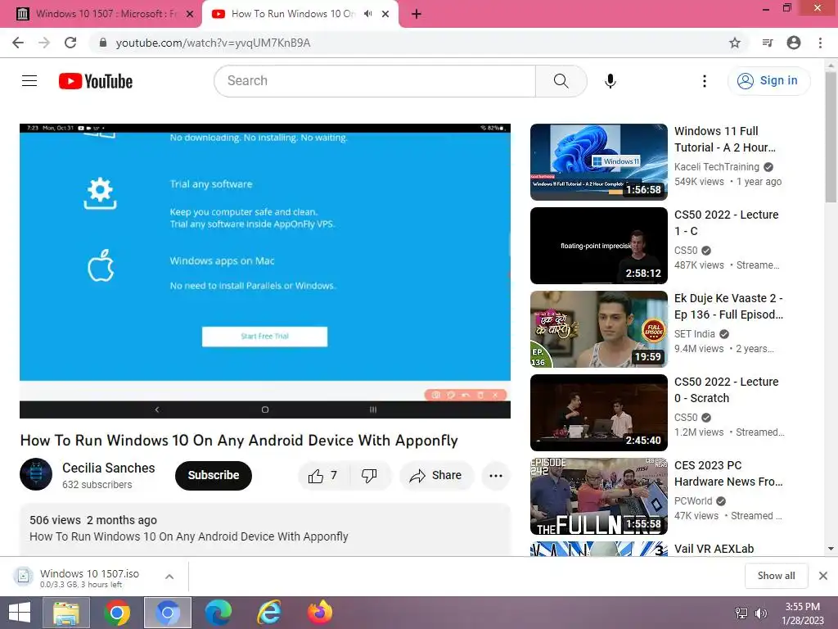Close the How To Run Windows 10 tab
838x629 pixels.
click(385, 15)
